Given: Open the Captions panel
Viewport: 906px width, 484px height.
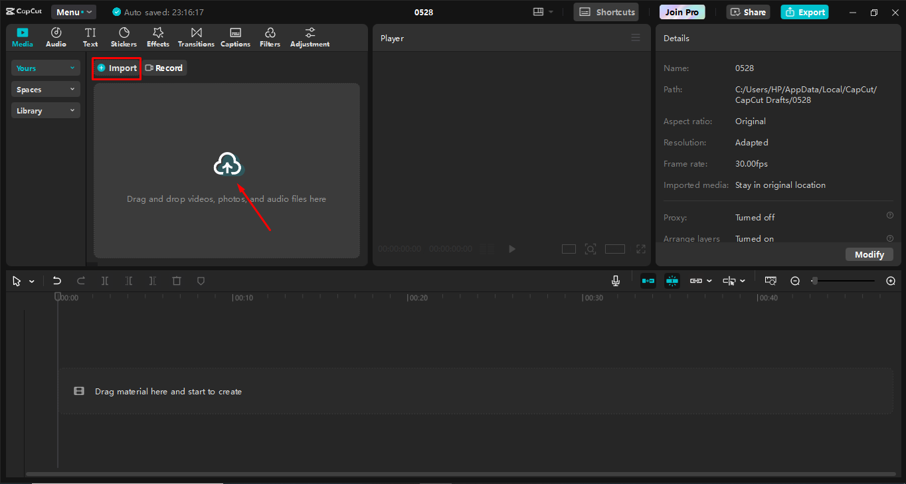Looking at the screenshot, I should point(235,37).
